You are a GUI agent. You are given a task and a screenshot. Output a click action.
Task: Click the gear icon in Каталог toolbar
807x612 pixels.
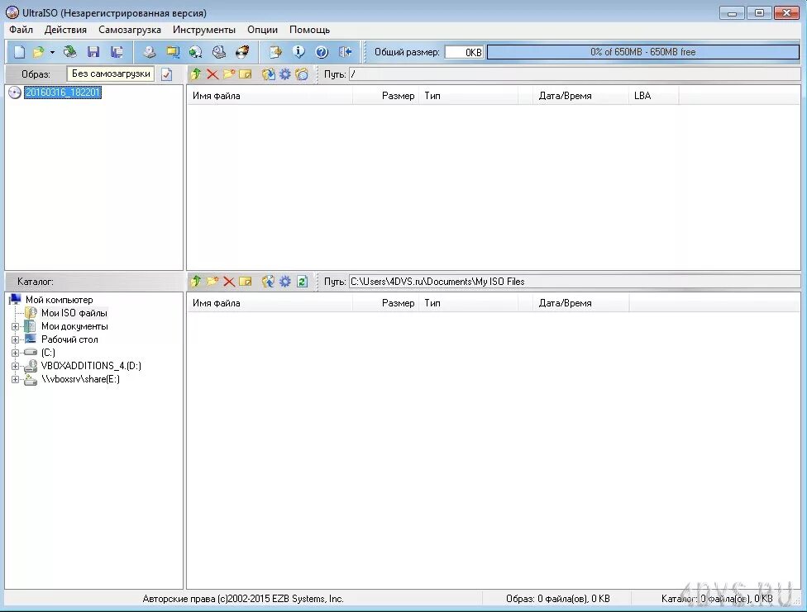pyautogui.click(x=284, y=282)
